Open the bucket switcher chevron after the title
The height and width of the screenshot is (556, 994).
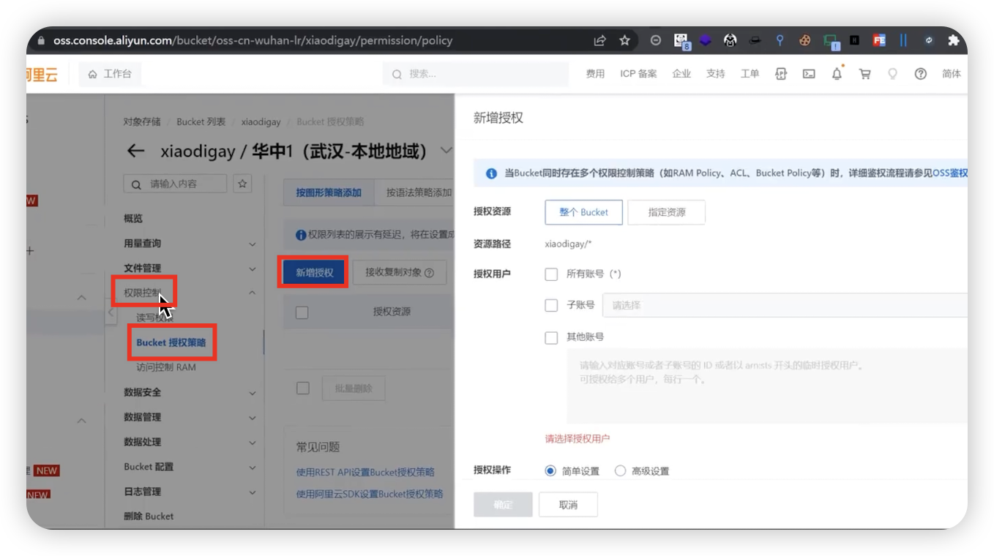tap(446, 151)
